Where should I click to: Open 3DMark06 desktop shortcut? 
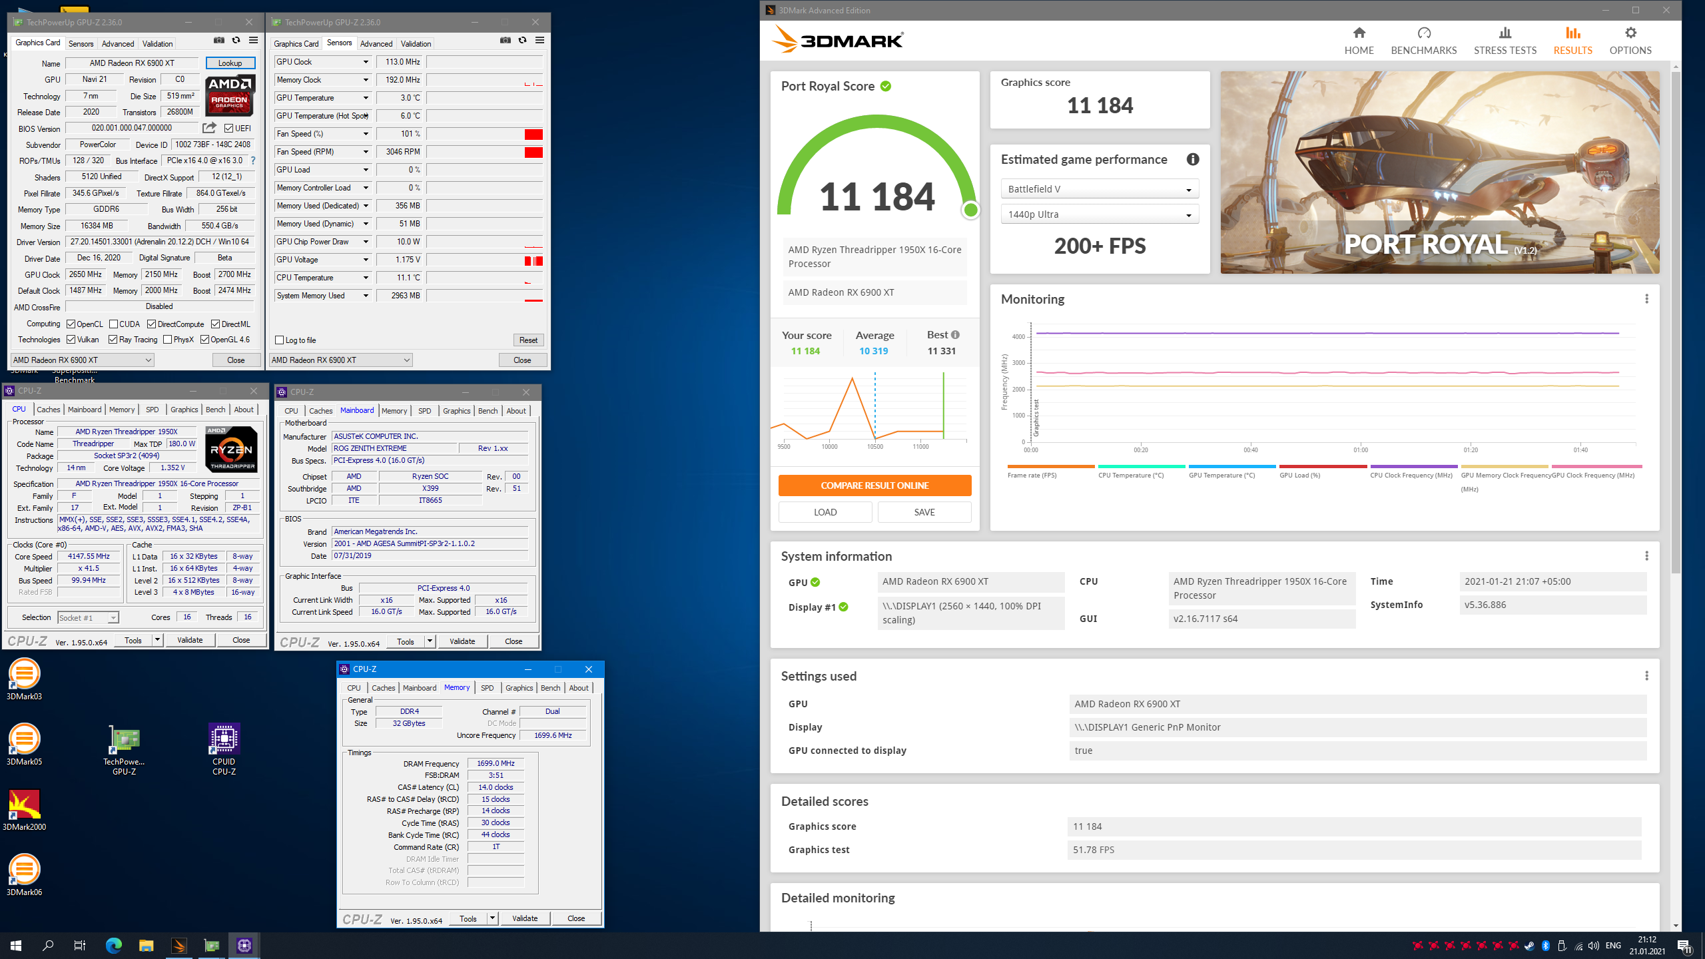(24, 875)
